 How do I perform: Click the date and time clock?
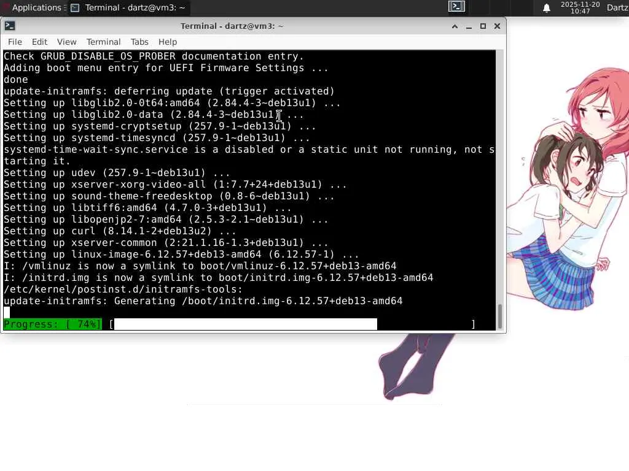(x=580, y=7)
